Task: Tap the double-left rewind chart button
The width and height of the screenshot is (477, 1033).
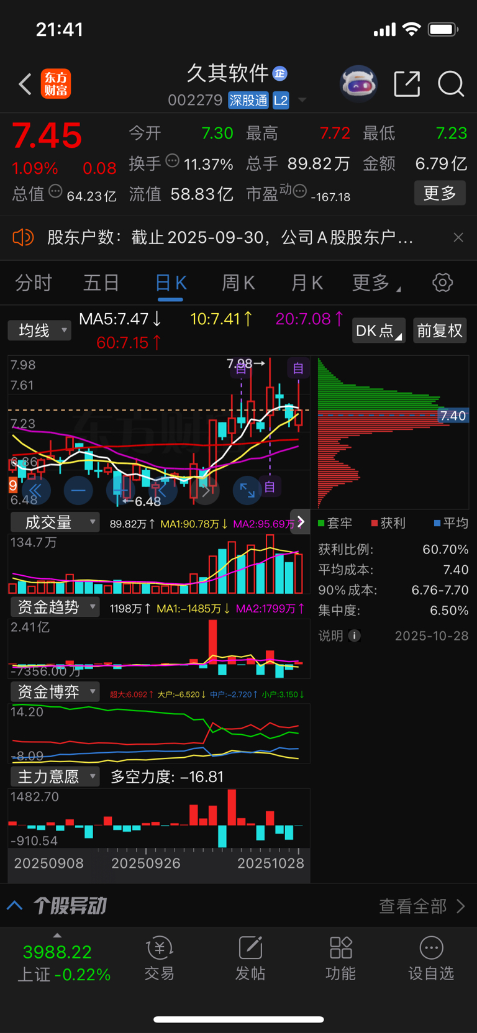Action: pyautogui.click(x=35, y=491)
